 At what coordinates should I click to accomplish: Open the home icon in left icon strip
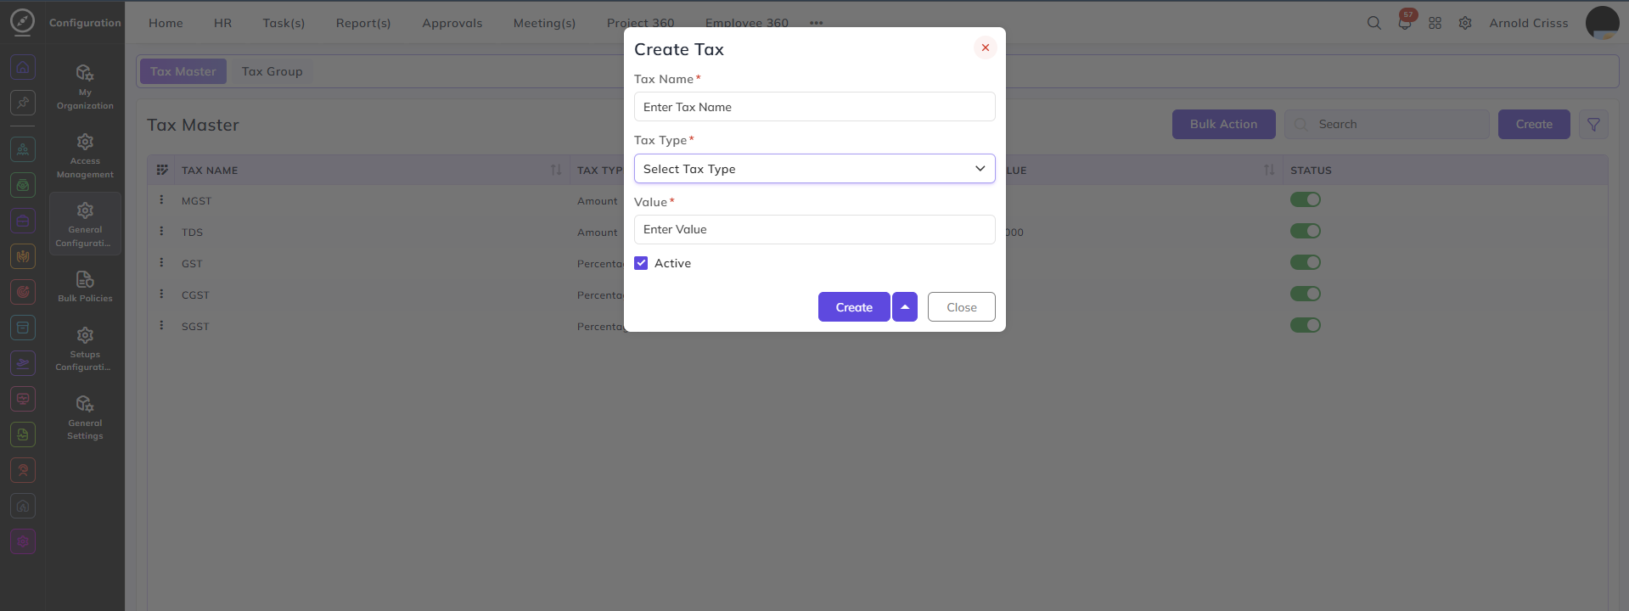tap(23, 67)
